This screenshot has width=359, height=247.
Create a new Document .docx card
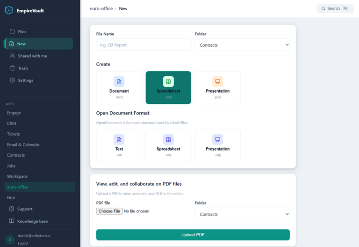[x=119, y=87]
